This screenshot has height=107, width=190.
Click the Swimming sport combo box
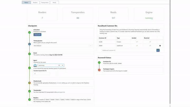coord(47,65)
